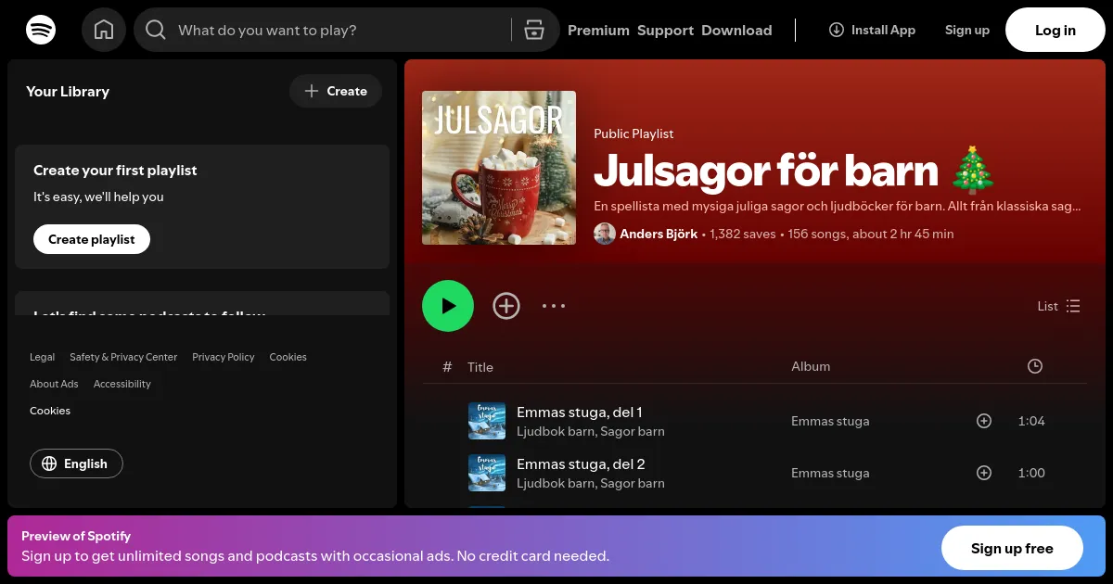Expand the Create menu in Your Library
1113x584 pixels.
point(336,91)
